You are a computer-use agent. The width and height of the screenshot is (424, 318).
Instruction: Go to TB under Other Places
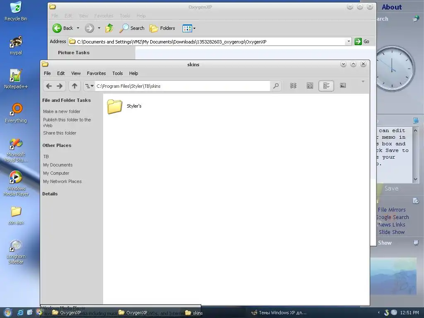46,157
